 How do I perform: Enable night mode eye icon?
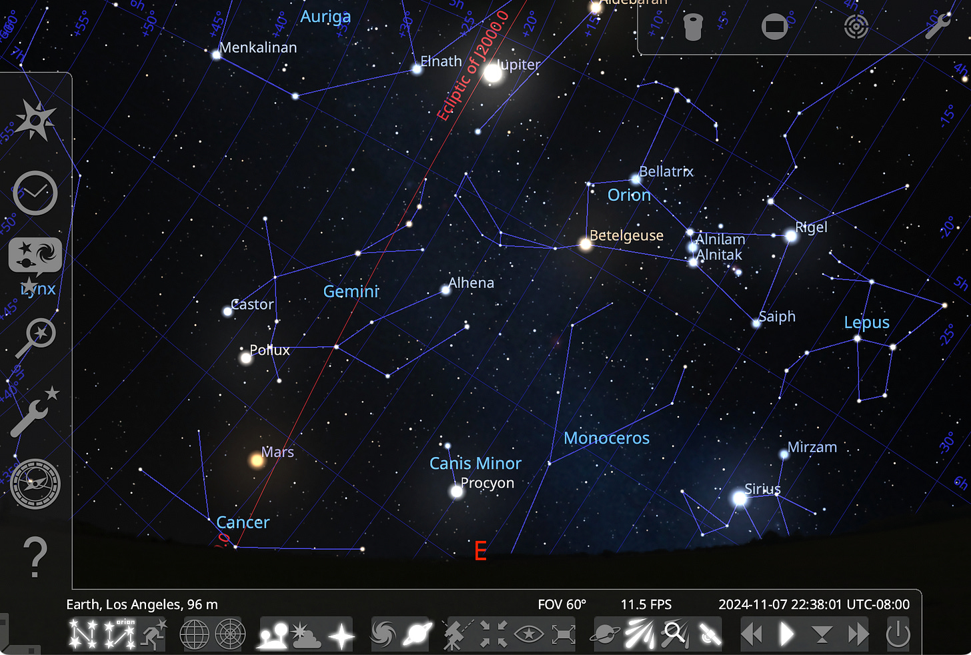[529, 634]
